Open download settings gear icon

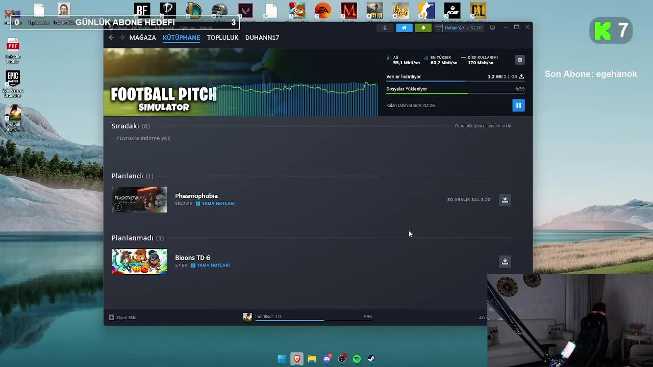point(520,60)
